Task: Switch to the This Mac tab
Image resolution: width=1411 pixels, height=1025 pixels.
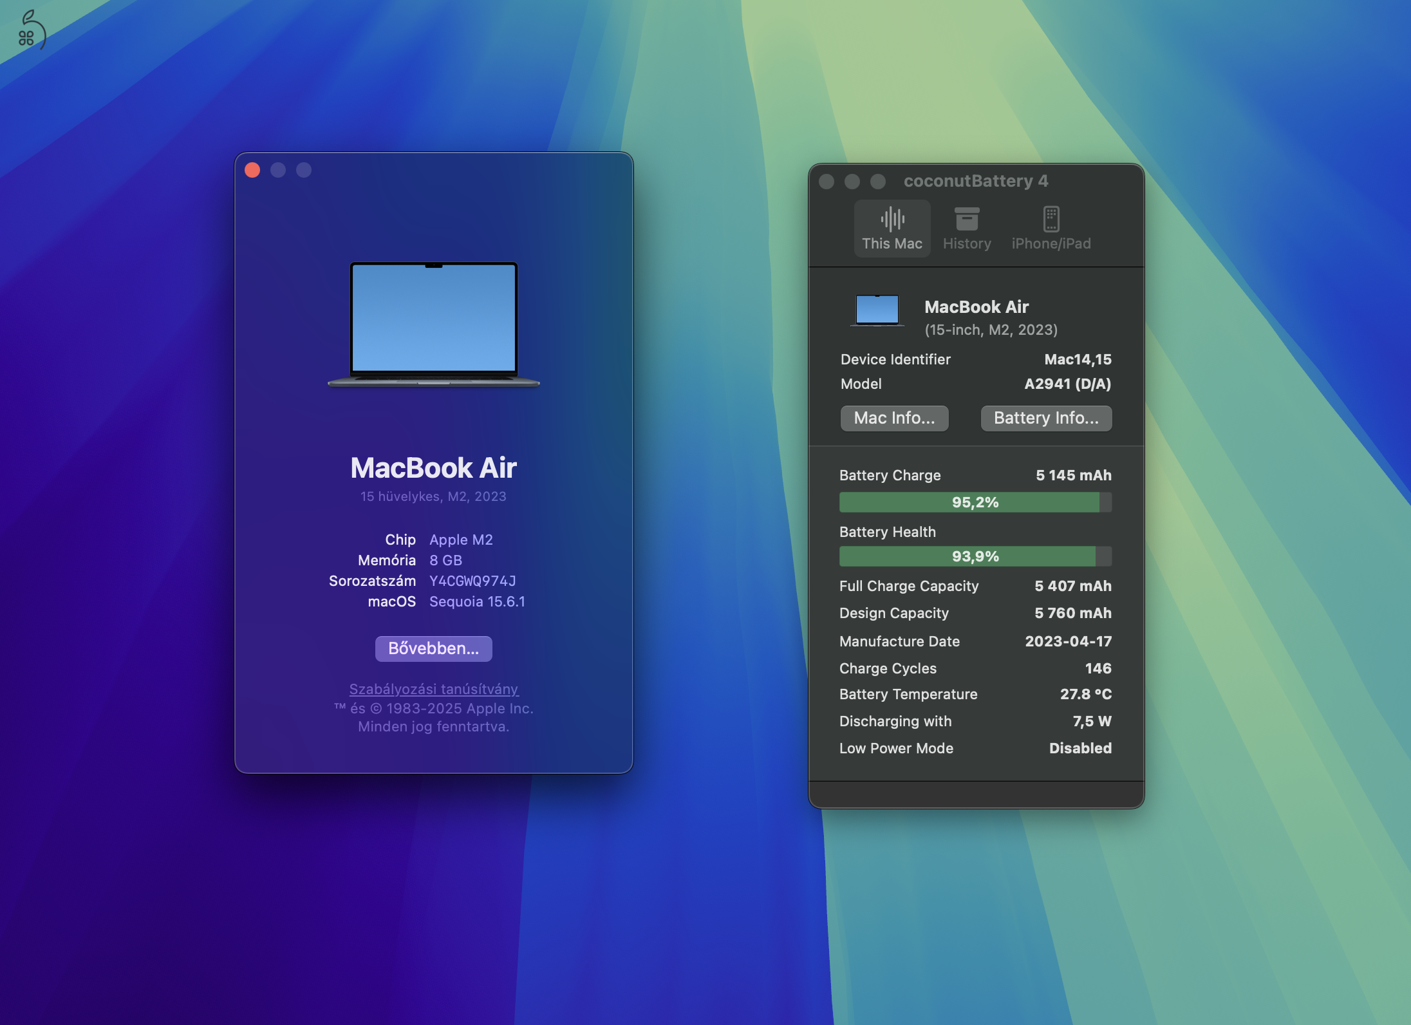Action: point(892,229)
